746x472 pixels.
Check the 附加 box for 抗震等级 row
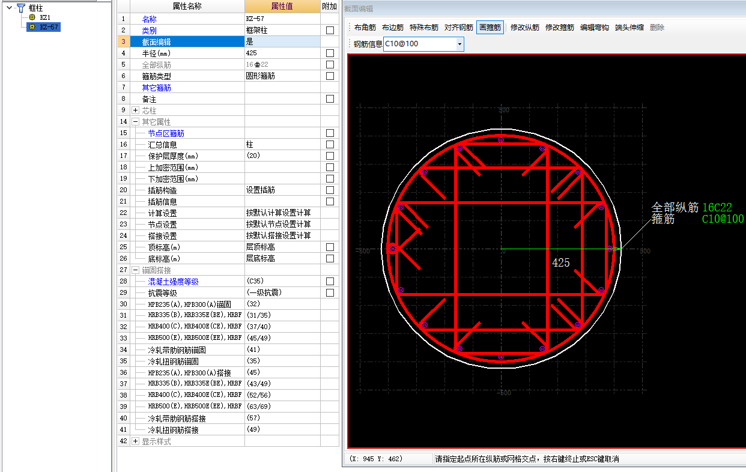[330, 292]
